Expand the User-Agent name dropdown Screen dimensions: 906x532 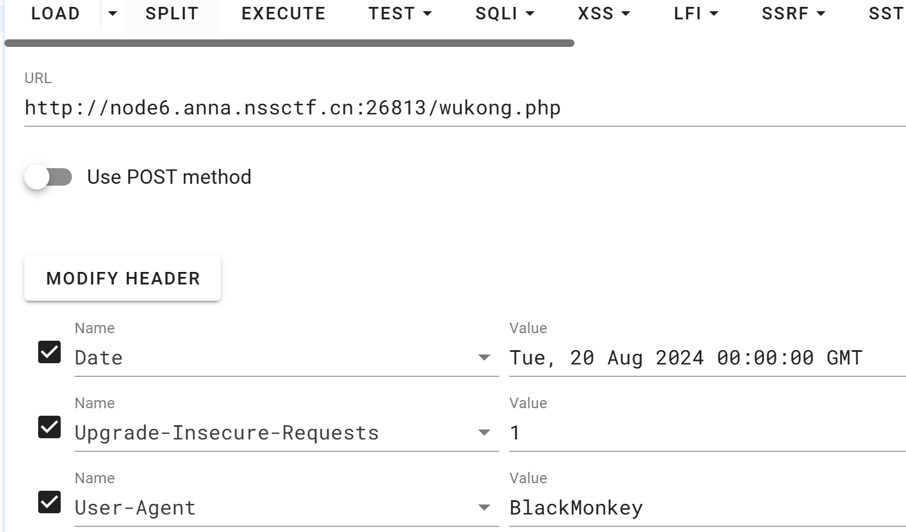tap(484, 508)
